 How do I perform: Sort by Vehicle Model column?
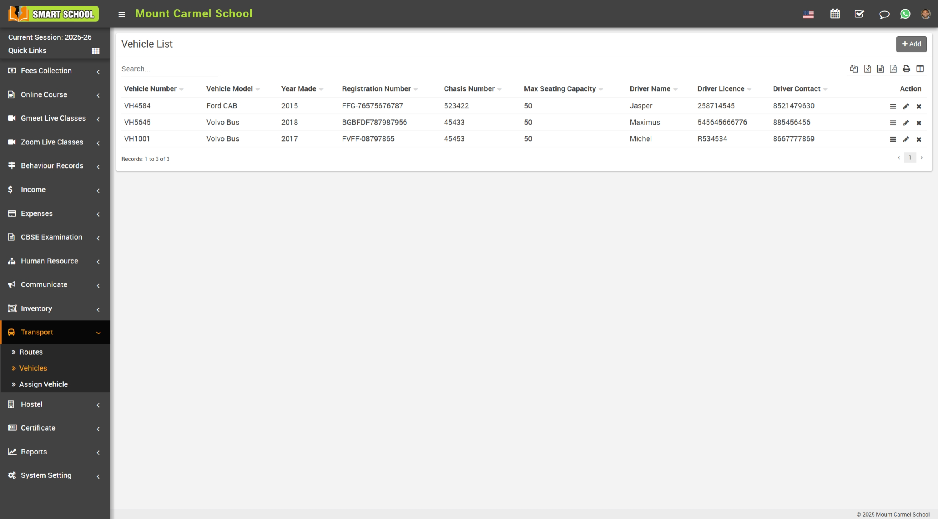[233, 89]
